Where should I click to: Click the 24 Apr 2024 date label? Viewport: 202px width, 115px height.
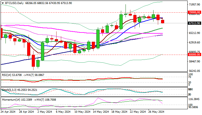(8, 112)
